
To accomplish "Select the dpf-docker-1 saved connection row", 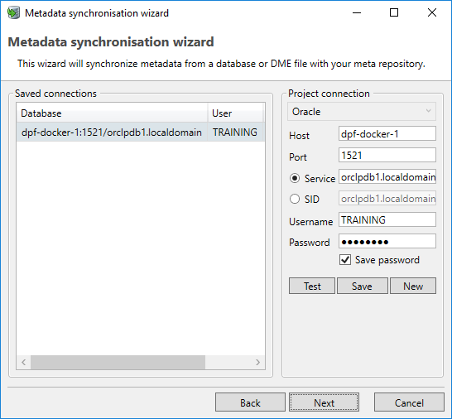I will (141, 132).
